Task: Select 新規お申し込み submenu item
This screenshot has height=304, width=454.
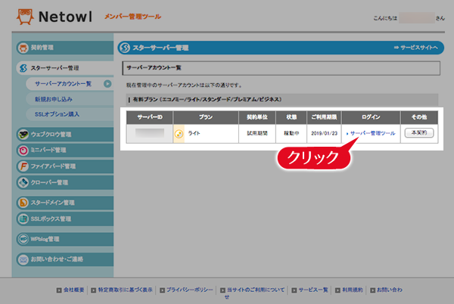Action: pyautogui.click(x=70, y=99)
